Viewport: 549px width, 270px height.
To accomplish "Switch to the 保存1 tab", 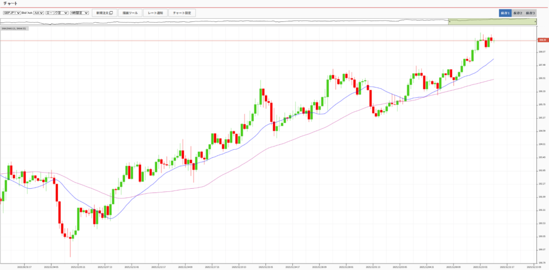I will point(505,13).
